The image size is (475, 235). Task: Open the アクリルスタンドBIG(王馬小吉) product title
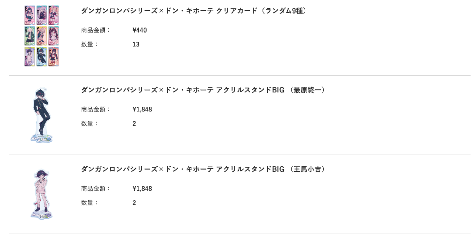[x=203, y=169]
